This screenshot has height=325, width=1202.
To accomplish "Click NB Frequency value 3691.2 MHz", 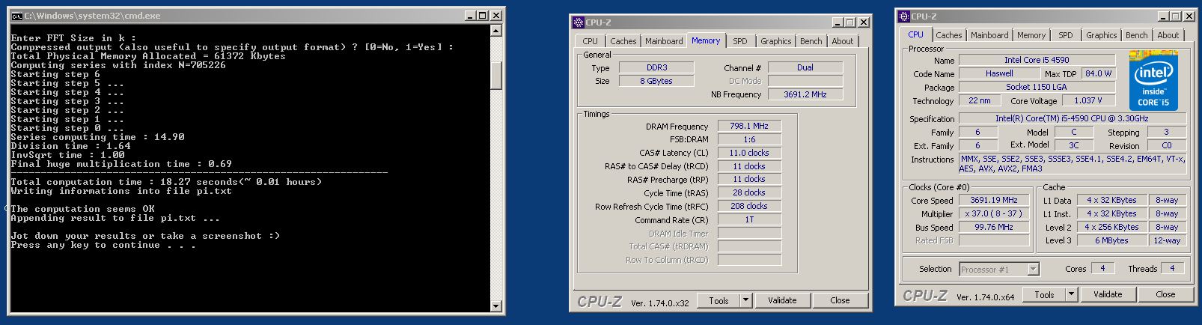I will pos(805,94).
